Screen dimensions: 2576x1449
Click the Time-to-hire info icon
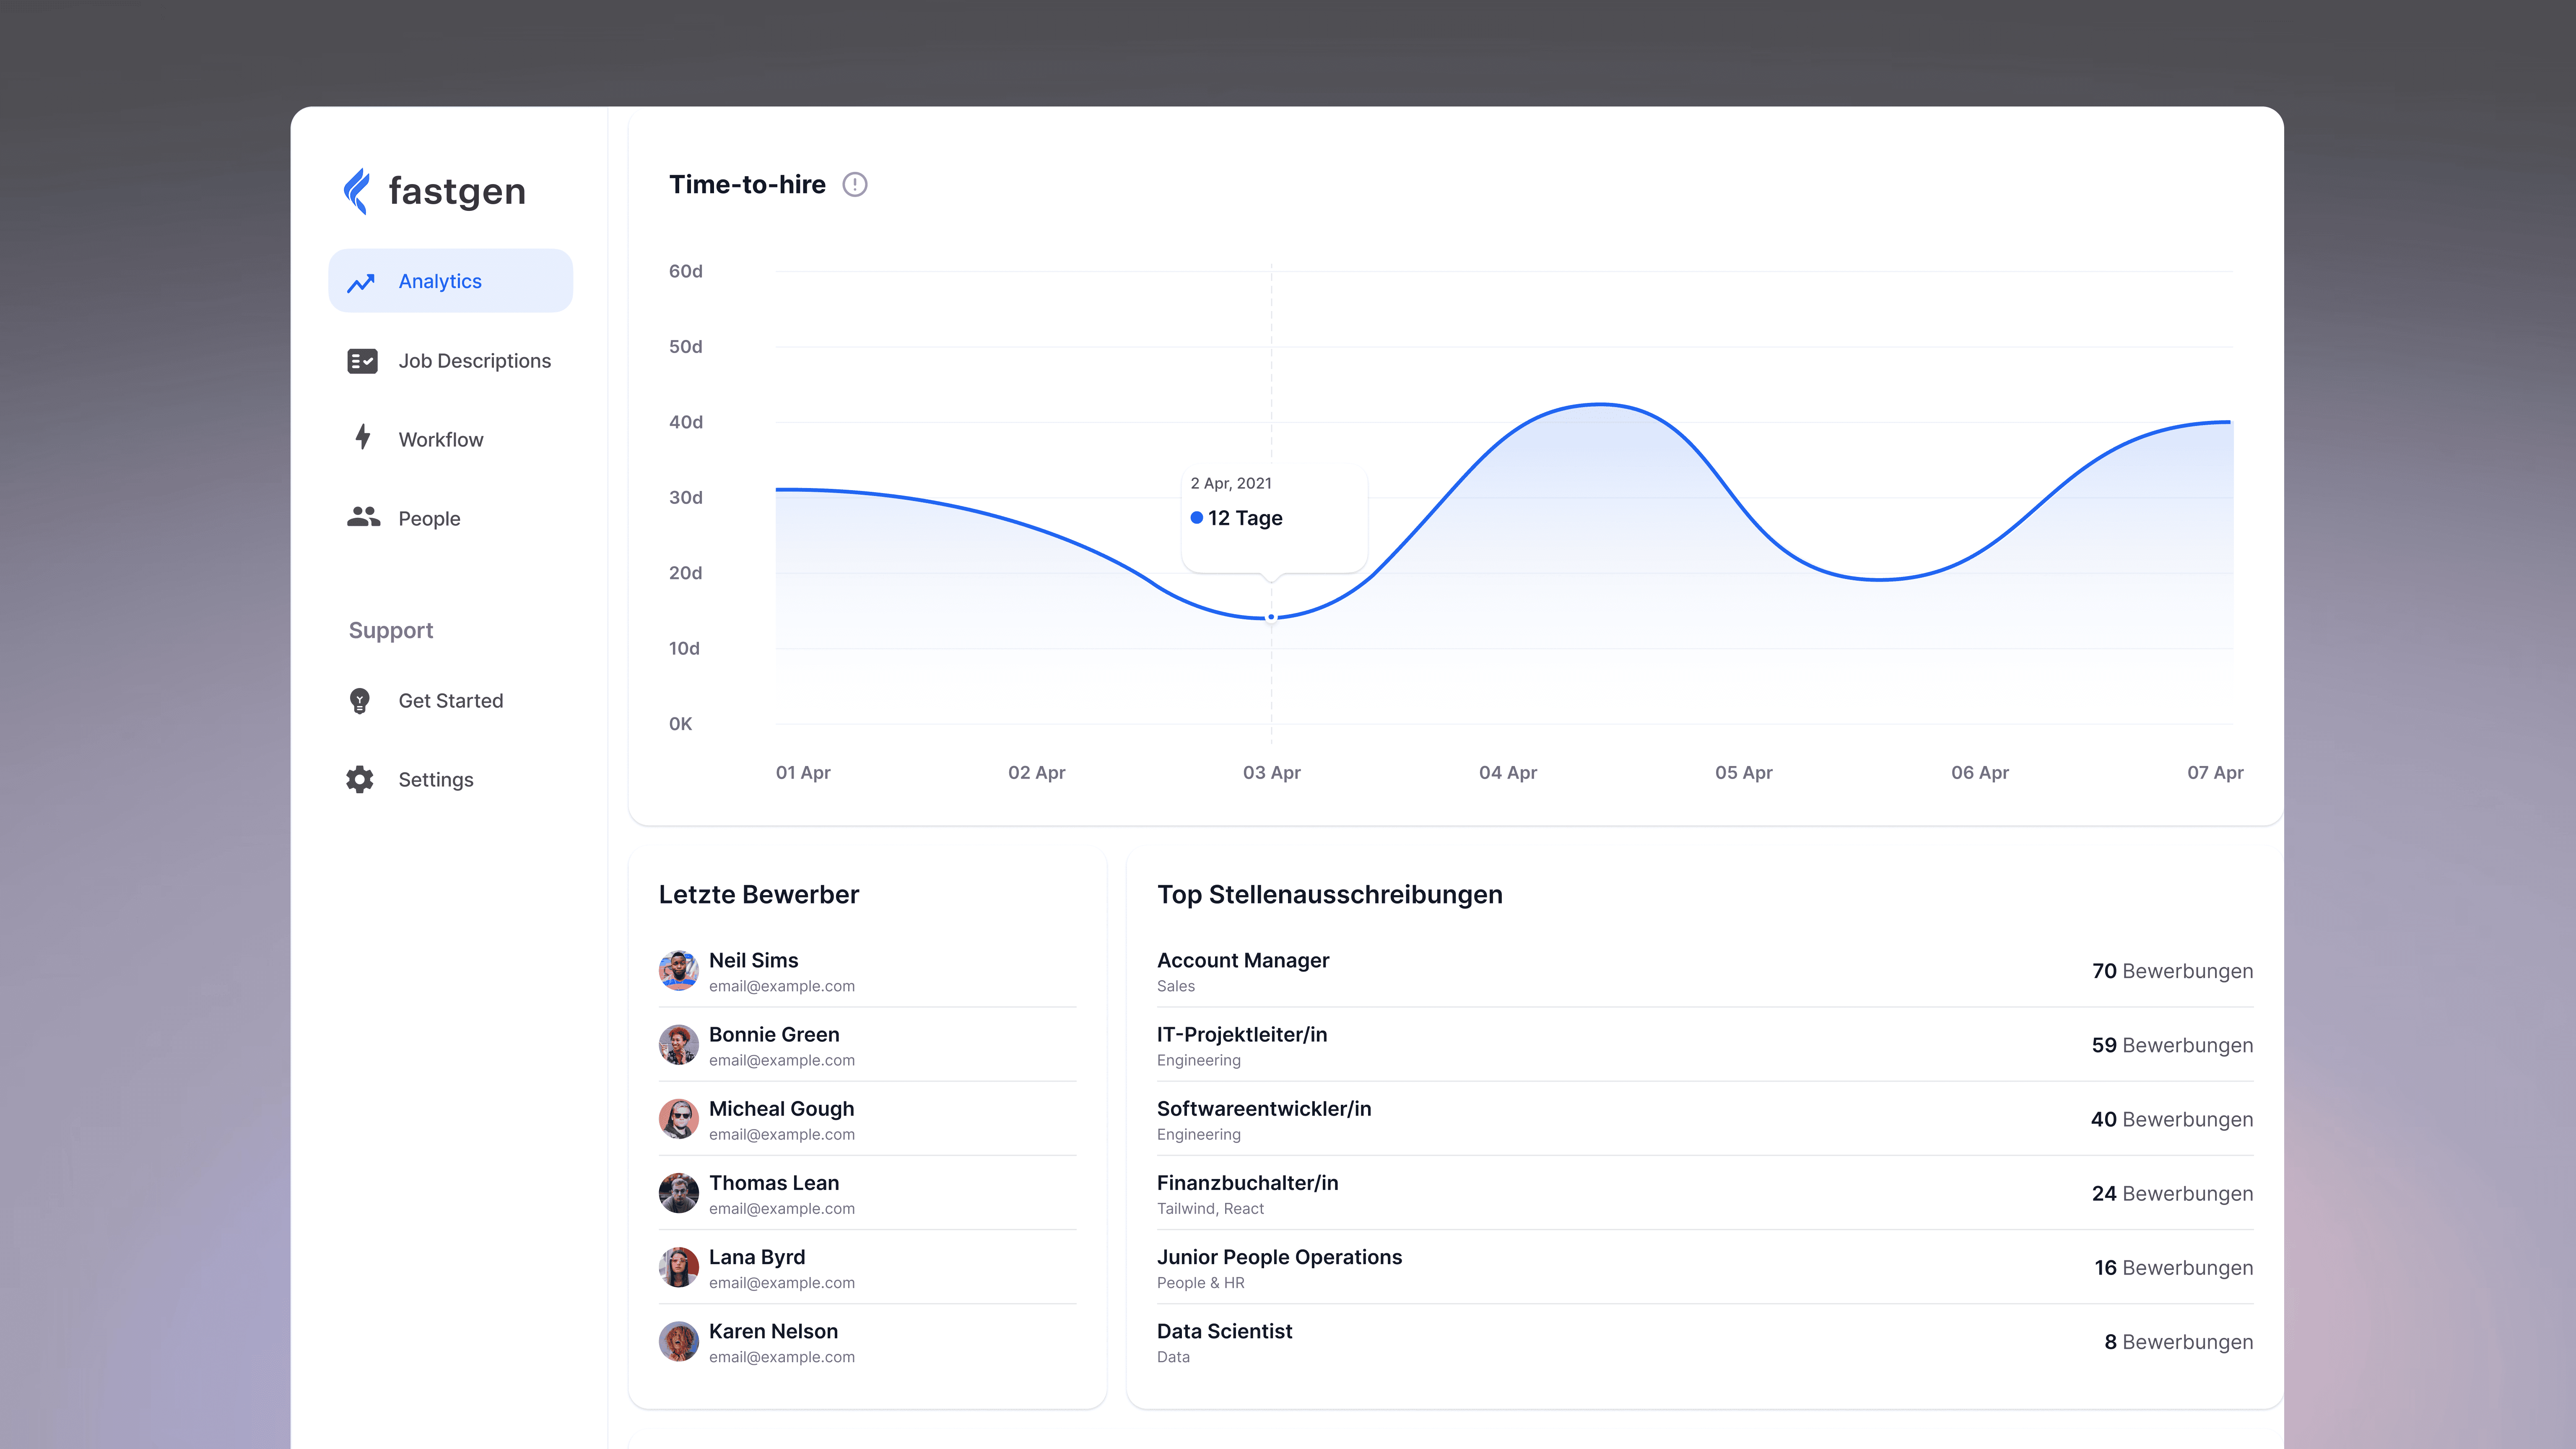pyautogui.click(x=855, y=185)
